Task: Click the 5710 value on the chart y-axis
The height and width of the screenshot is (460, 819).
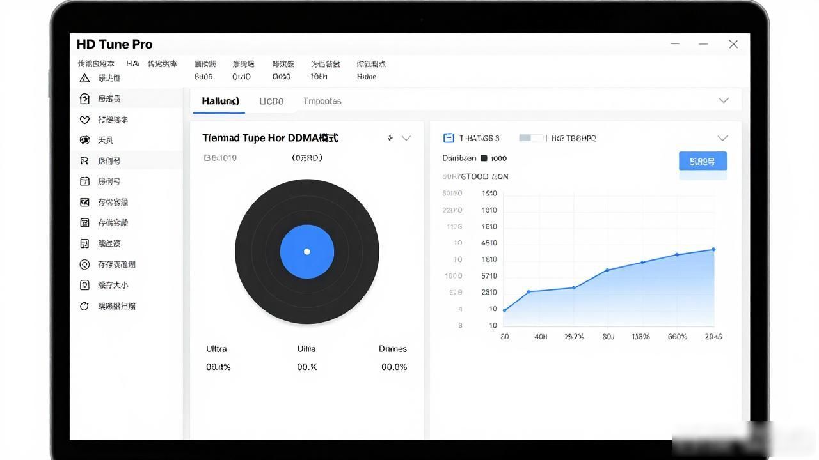Action: pos(489,276)
